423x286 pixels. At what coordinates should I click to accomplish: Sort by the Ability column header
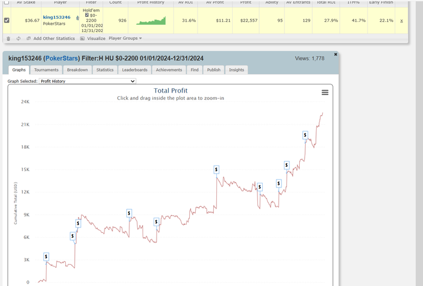click(272, 2)
